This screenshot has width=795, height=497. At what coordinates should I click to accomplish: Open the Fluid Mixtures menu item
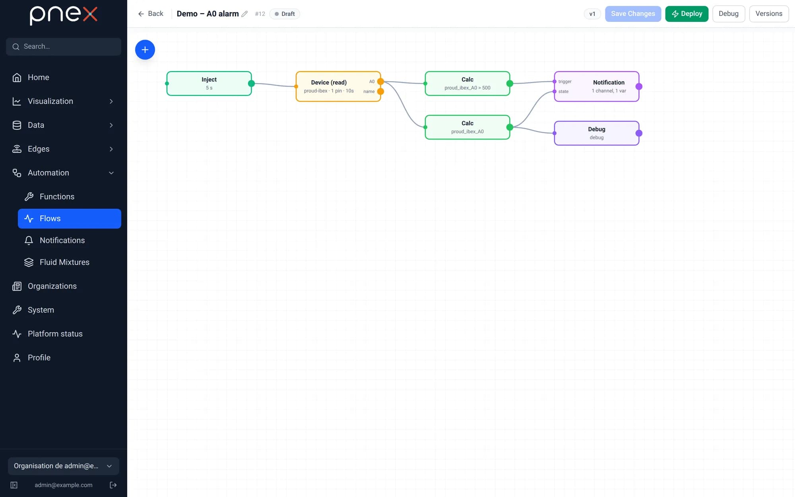(70, 262)
